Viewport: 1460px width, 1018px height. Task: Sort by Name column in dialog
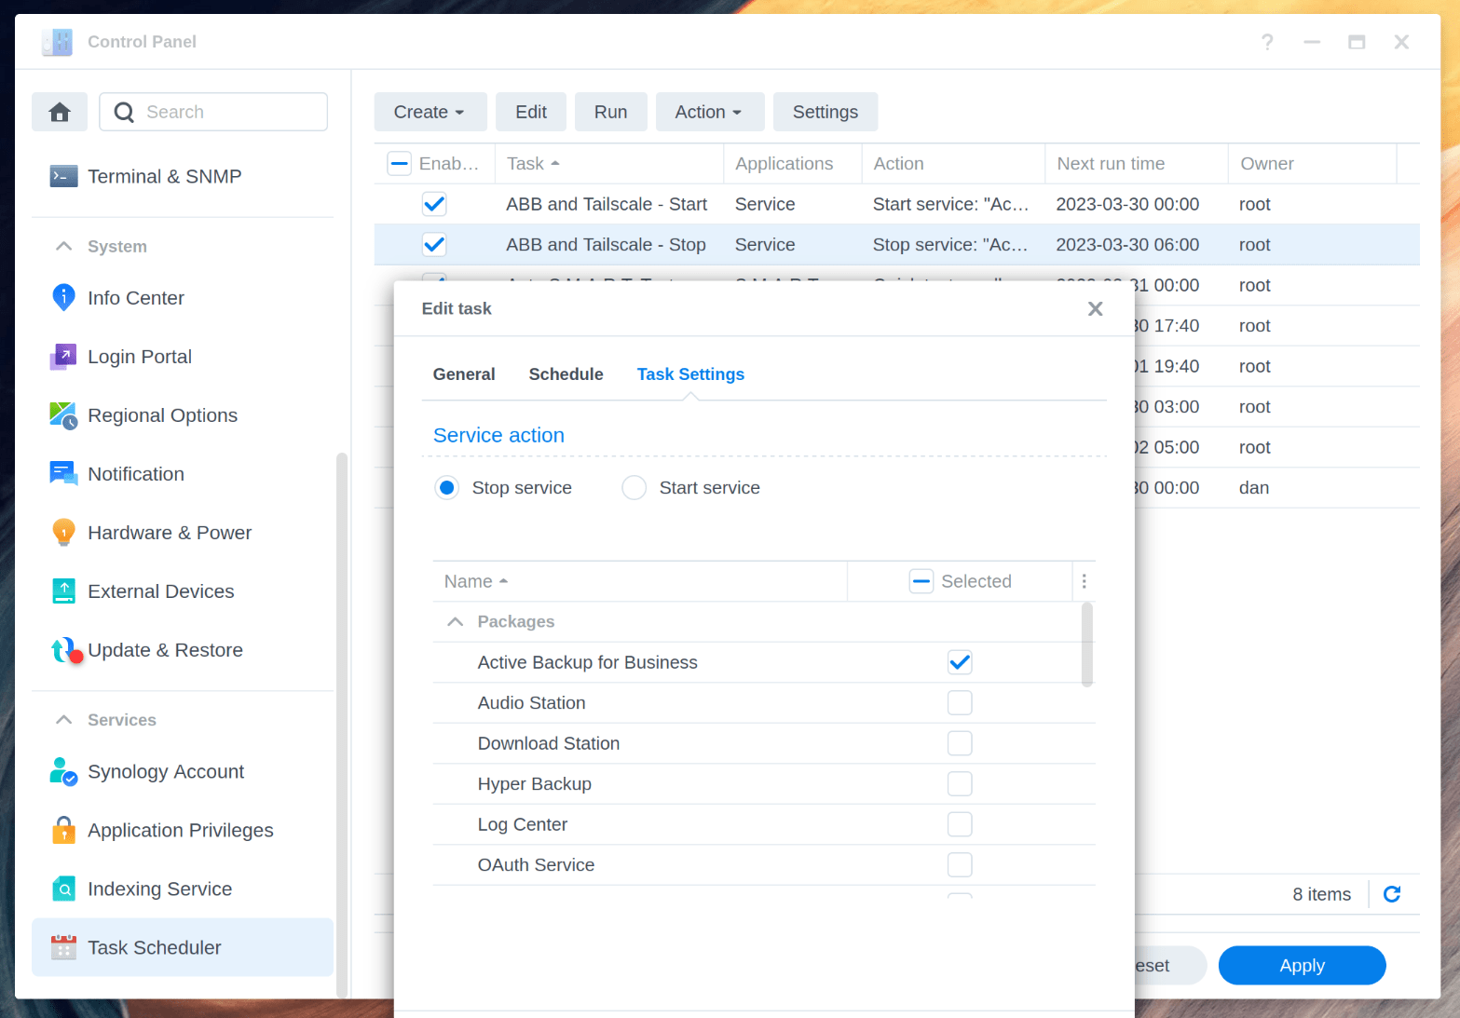pos(639,581)
